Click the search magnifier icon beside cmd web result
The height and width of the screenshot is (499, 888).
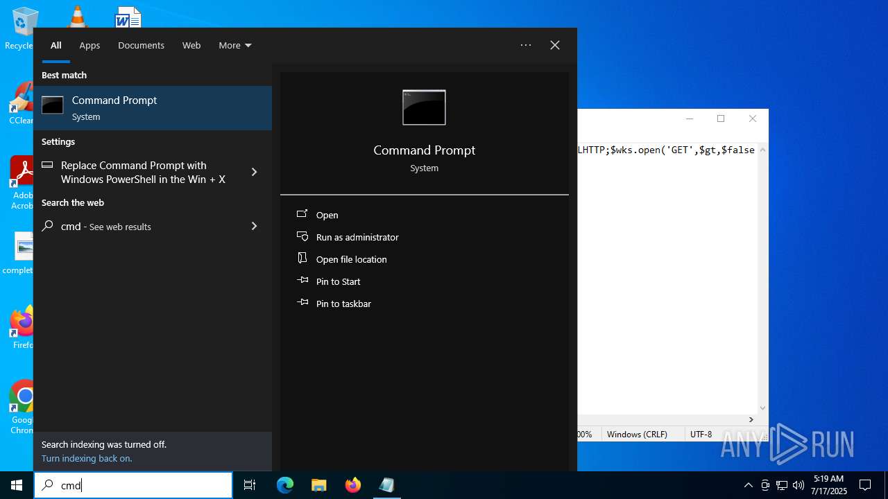(47, 226)
